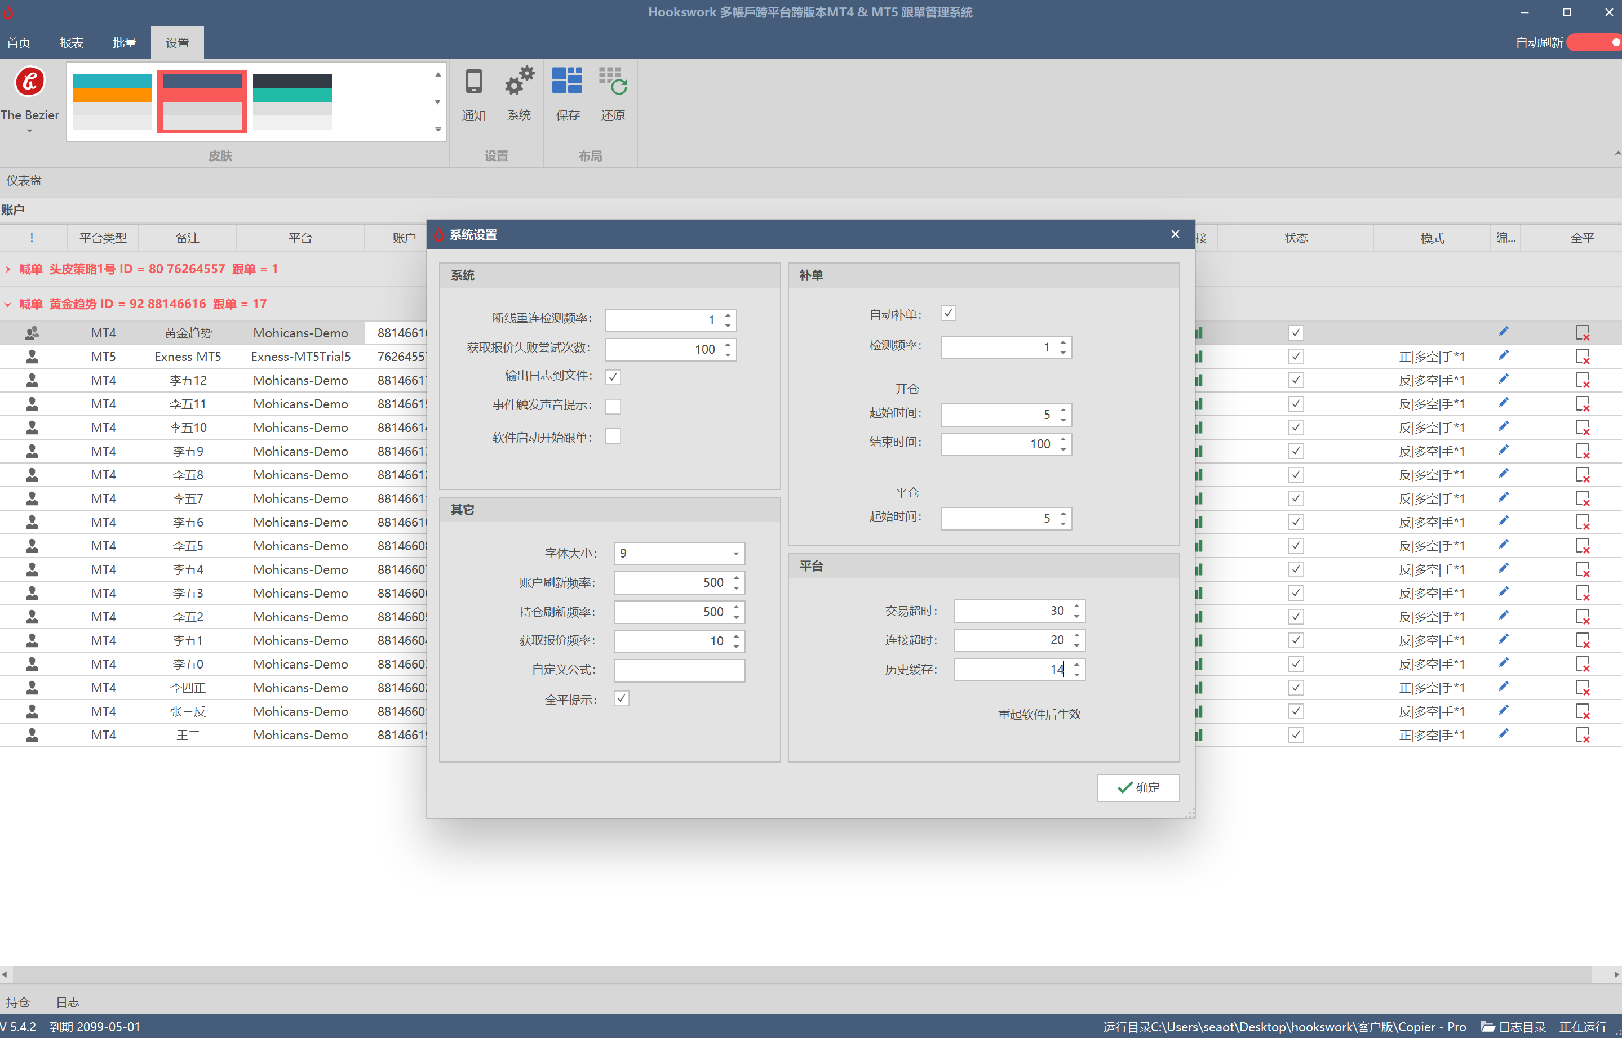Close all positions icon for 李五0 row
Image resolution: width=1622 pixels, height=1038 pixels.
[1583, 664]
